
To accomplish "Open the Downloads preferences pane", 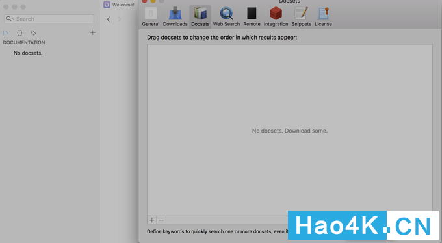I will coord(175,17).
